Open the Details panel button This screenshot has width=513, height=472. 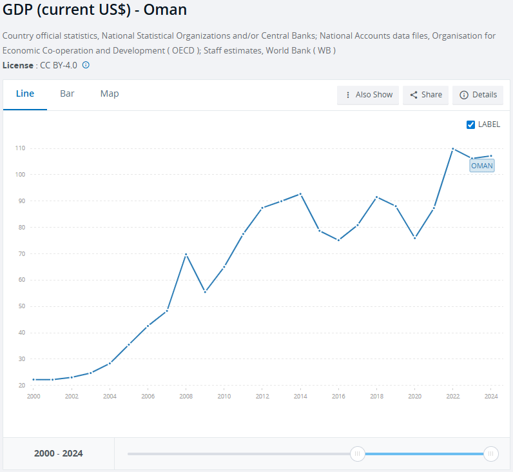click(x=478, y=95)
